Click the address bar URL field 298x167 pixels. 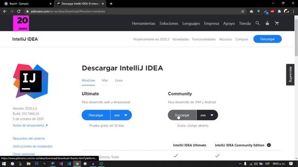point(133,11)
